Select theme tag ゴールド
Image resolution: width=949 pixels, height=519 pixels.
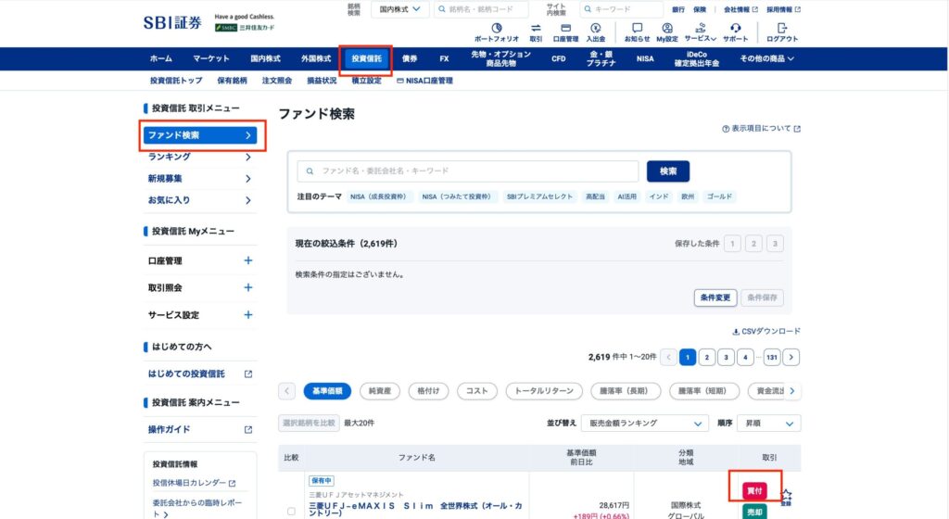719,196
